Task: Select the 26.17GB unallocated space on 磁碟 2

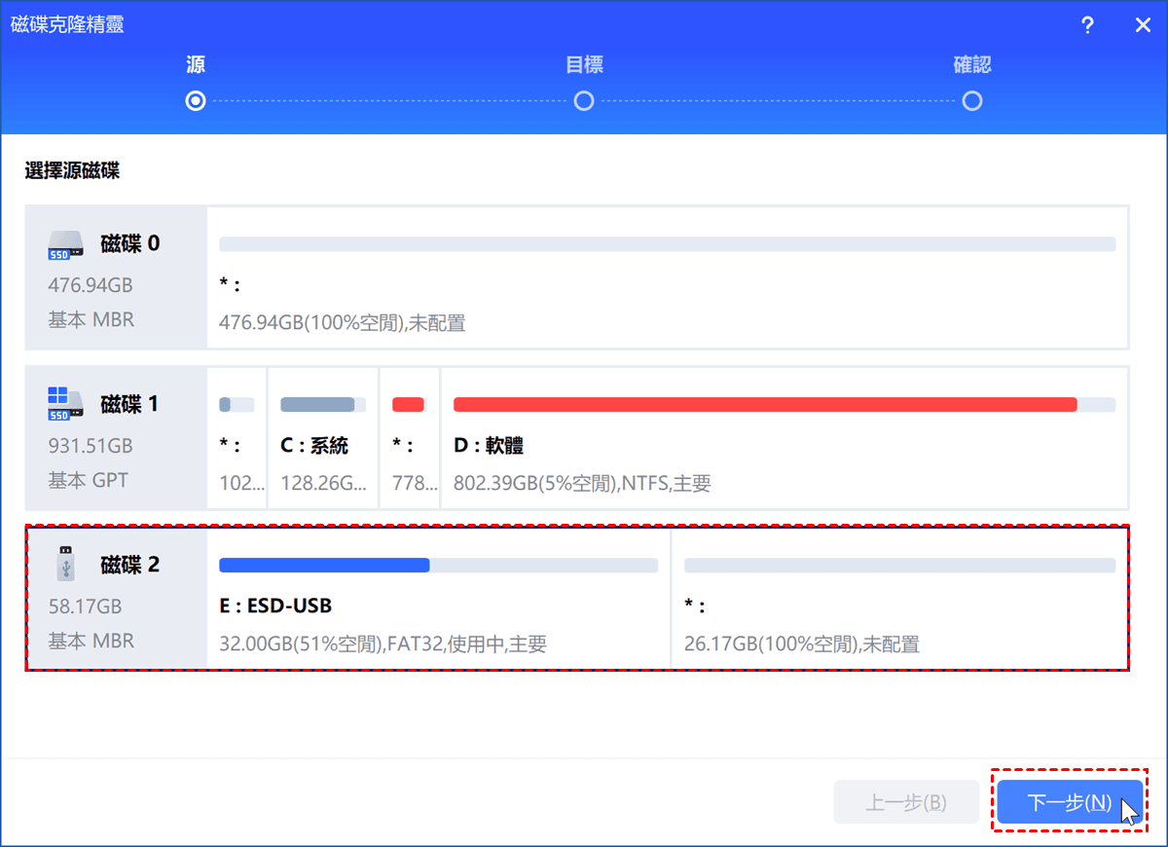Action: 898,606
